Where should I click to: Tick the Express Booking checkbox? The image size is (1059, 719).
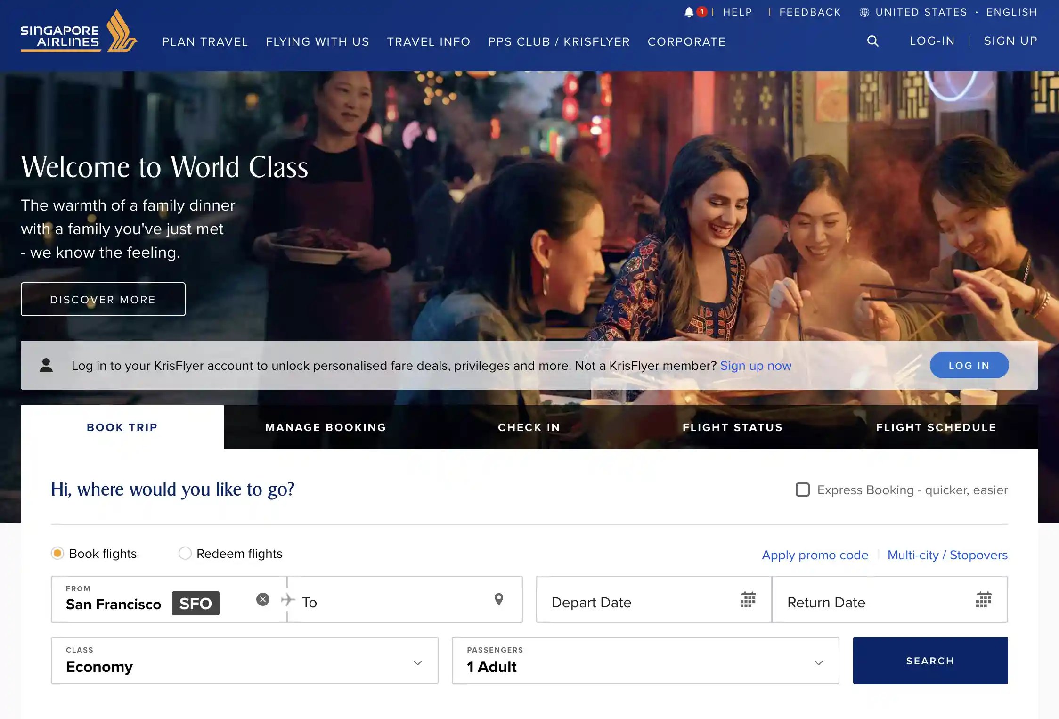(x=803, y=490)
